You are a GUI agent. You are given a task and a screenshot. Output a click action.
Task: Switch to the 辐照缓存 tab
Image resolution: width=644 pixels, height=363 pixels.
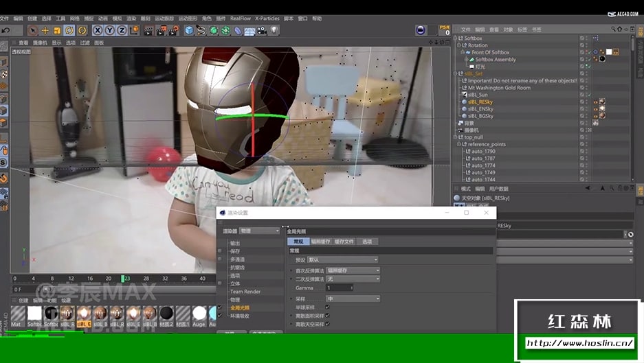pos(321,242)
